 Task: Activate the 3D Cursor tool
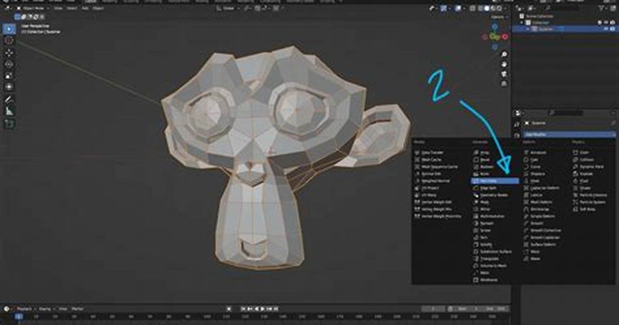point(9,41)
